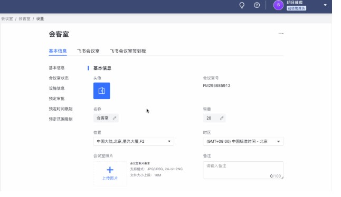Open the help question mark icon
The height and width of the screenshot is (197, 341).
tap(257, 5)
